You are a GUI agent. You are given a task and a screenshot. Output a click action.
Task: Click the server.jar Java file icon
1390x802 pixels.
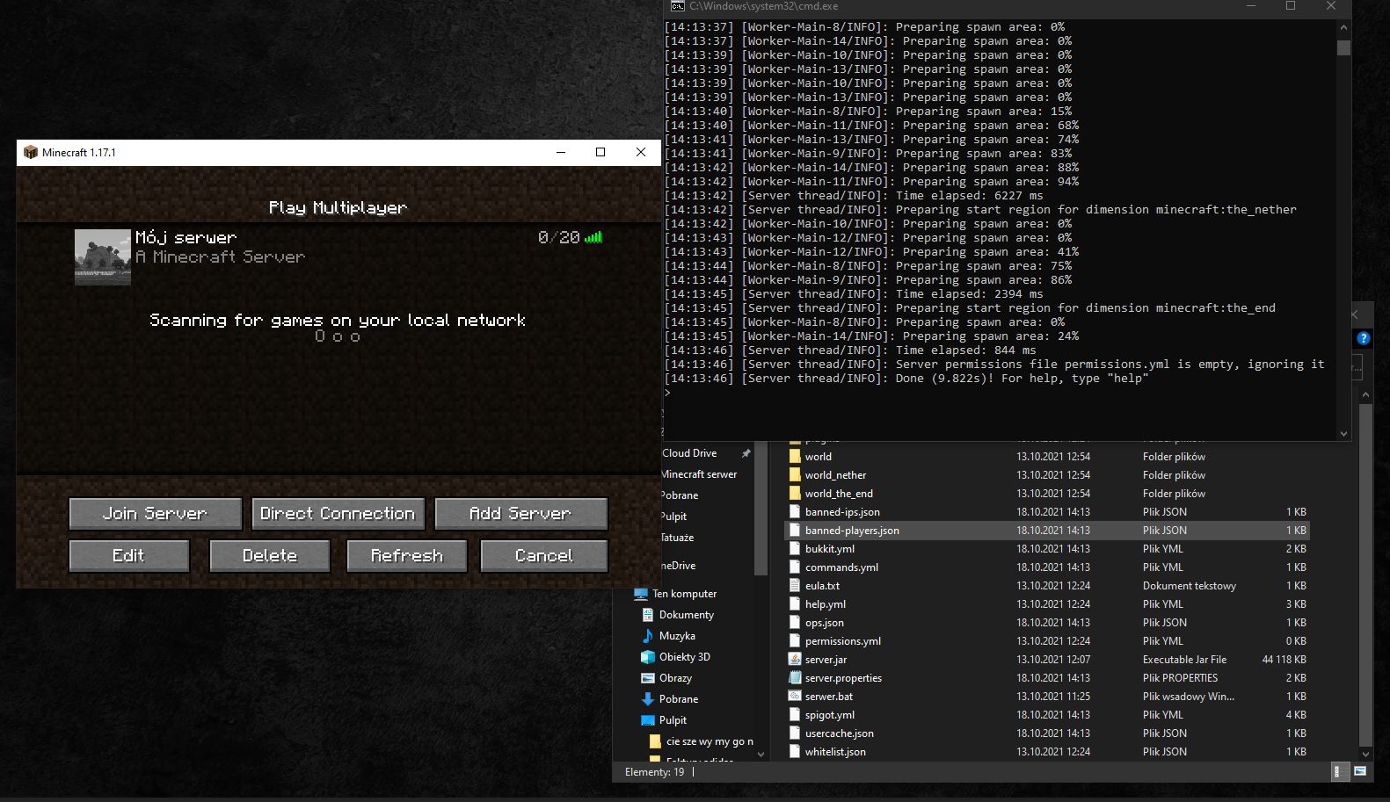point(795,660)
